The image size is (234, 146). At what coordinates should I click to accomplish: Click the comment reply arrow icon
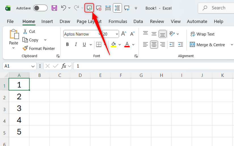127,8
